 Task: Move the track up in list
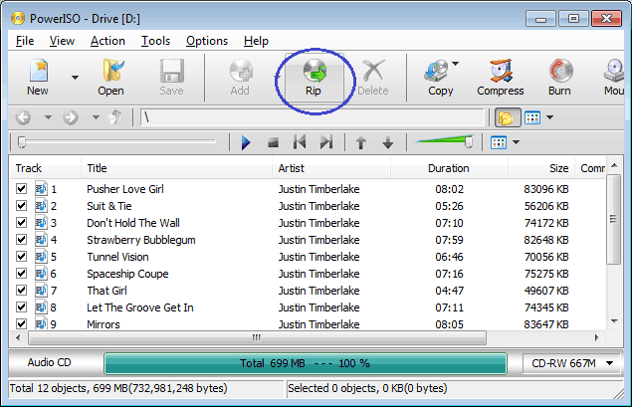pos(361,142)
